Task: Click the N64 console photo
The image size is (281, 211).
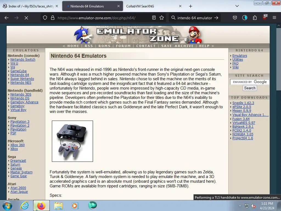Action: pos(72,141)
